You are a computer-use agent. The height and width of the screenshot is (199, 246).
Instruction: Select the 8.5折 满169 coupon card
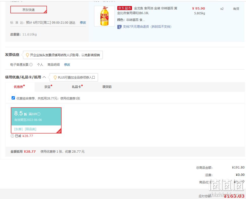[36, 120]
